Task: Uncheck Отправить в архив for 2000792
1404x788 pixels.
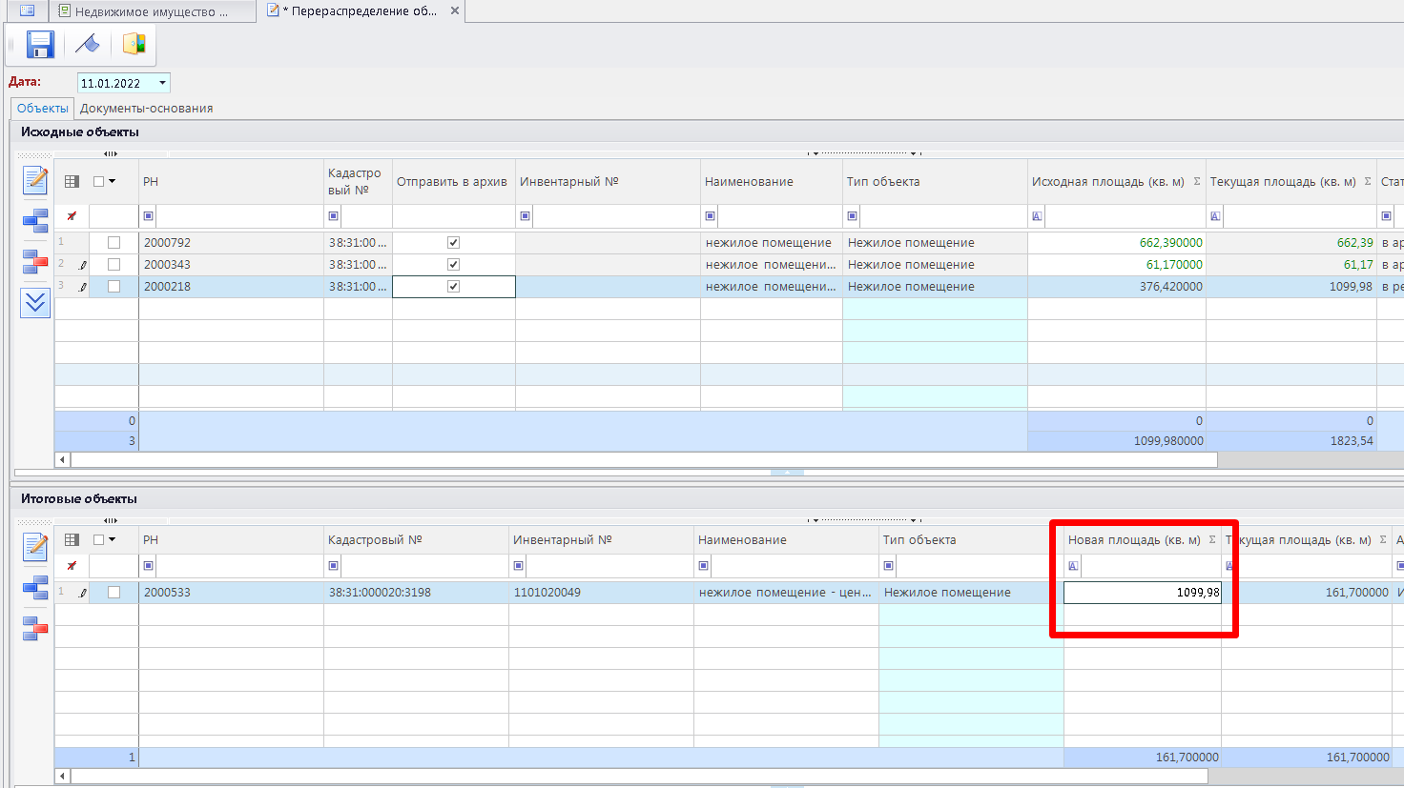Action: point(453,242)
